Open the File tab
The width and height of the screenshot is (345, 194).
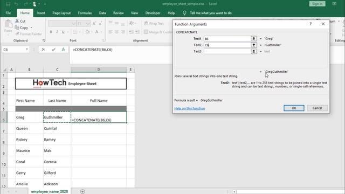tap(8, 13)
